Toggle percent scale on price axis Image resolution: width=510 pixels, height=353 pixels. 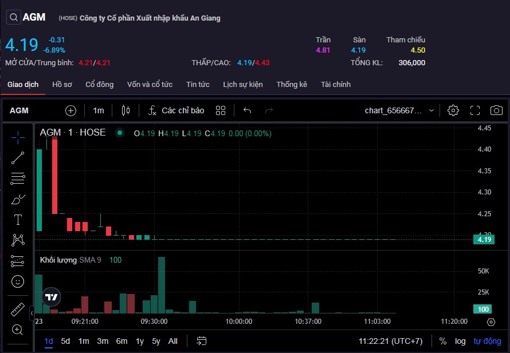[x=443, y=341]
